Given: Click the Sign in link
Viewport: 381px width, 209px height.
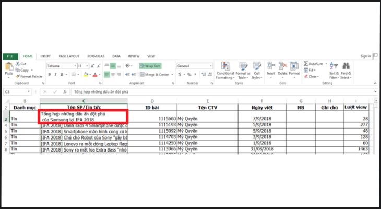Looking at the screenshot, I should (x=365, y=56).
